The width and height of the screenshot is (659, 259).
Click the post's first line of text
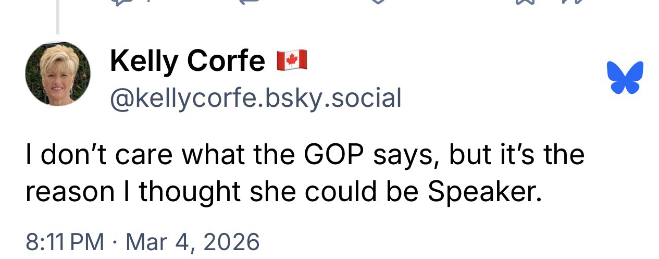pos(305,155)
